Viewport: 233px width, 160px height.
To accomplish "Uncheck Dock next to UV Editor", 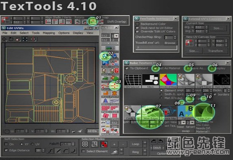I will click(137, 28).
